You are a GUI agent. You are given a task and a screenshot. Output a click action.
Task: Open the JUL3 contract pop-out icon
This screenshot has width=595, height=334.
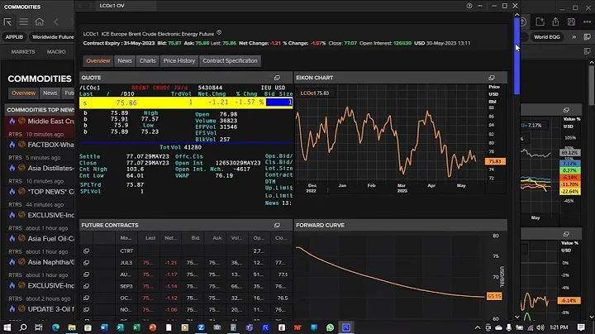coord(86,263)
